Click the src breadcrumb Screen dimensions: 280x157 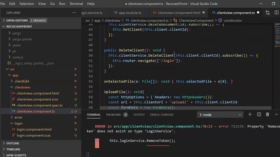(x=88, y=20)
